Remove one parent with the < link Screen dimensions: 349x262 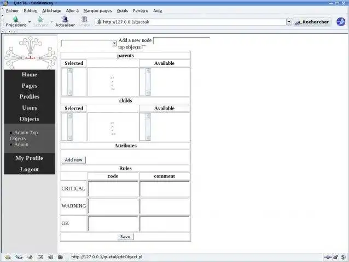point(112,85)
